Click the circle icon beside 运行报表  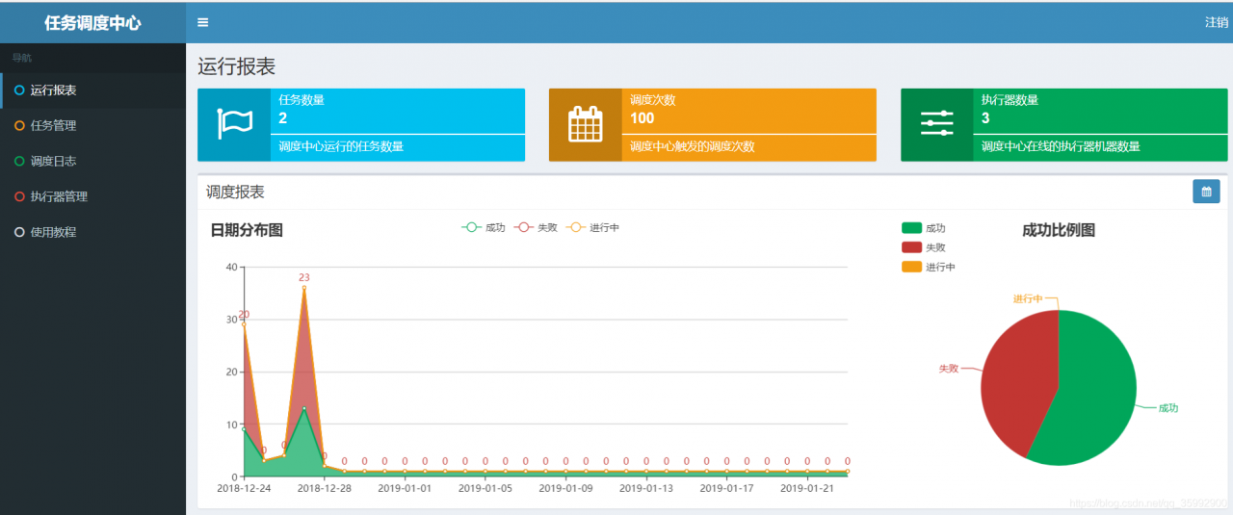click(x=19, y=90)
